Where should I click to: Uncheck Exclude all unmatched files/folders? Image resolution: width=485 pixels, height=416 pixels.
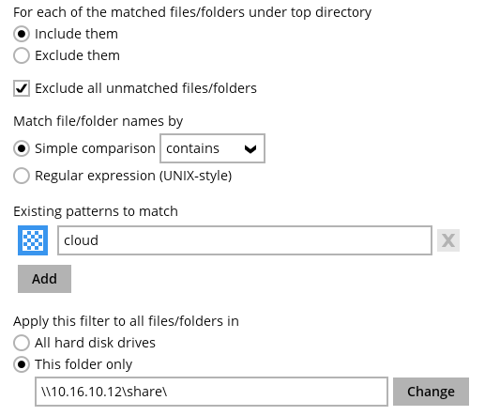tap(22, 88)
